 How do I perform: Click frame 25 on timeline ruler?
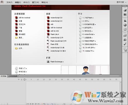click(x=56, y=80)
